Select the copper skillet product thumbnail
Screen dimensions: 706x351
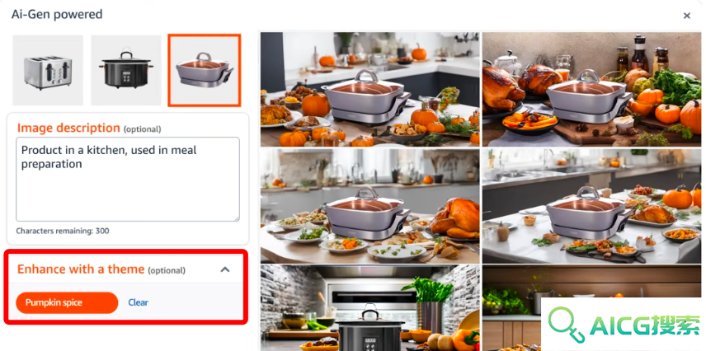[x=205, y=70]
